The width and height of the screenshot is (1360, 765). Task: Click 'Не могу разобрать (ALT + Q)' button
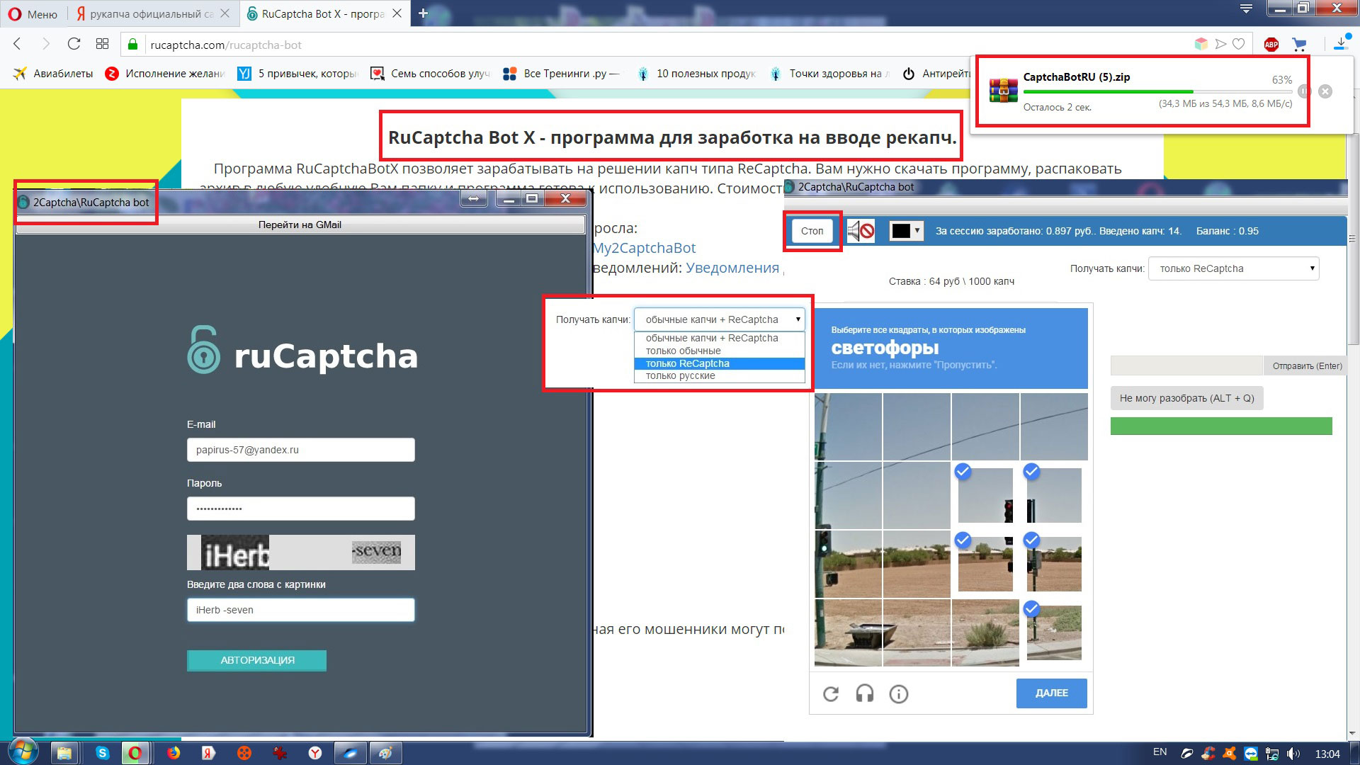click(x=1186, y=398)
